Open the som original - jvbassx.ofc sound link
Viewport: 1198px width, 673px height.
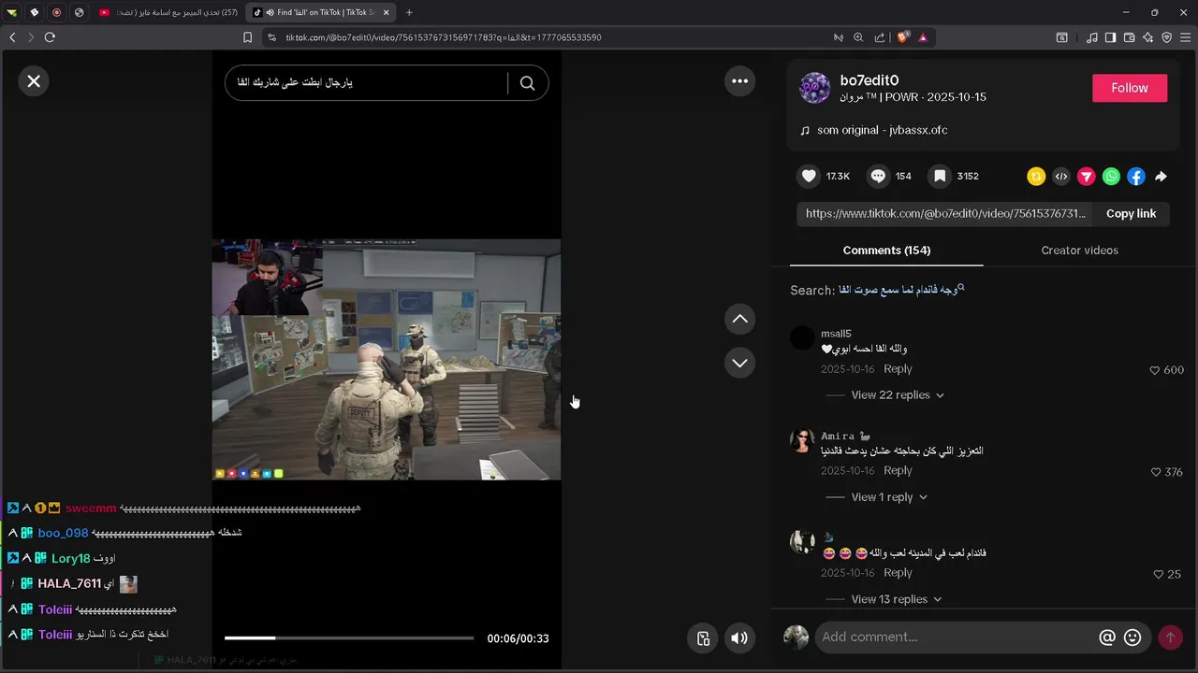tap(882, 130)
